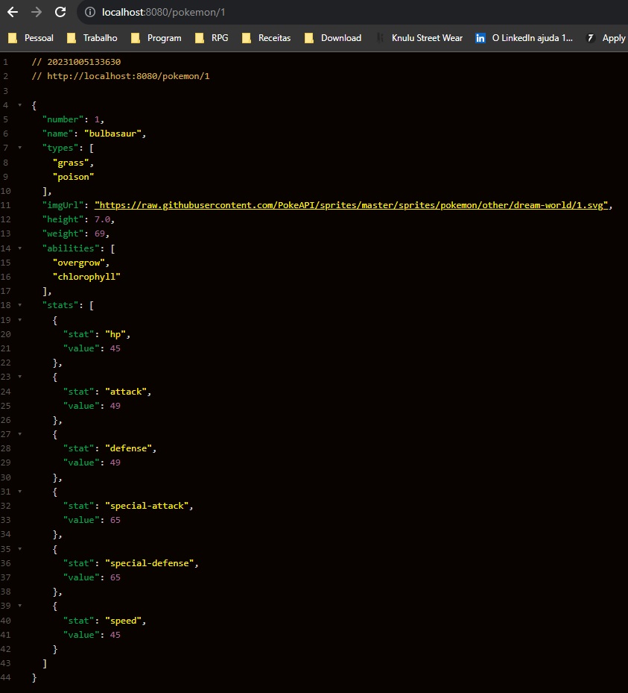The width and height of the screenshot is (628, 693).
Task: Click the weight value 69
Action: pyautogui.click(x=99, y=233)
